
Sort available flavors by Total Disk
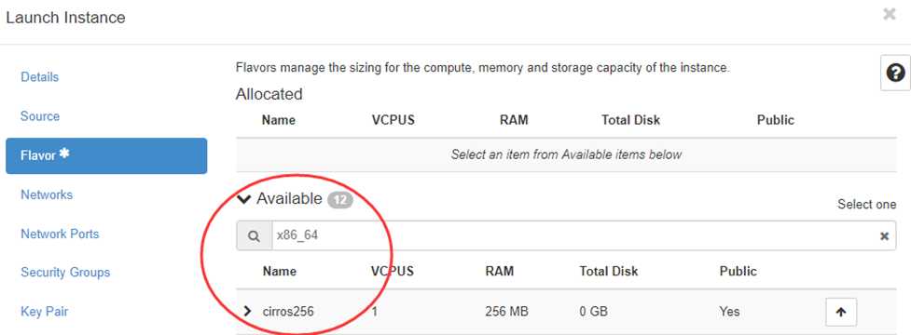point(608,271)
